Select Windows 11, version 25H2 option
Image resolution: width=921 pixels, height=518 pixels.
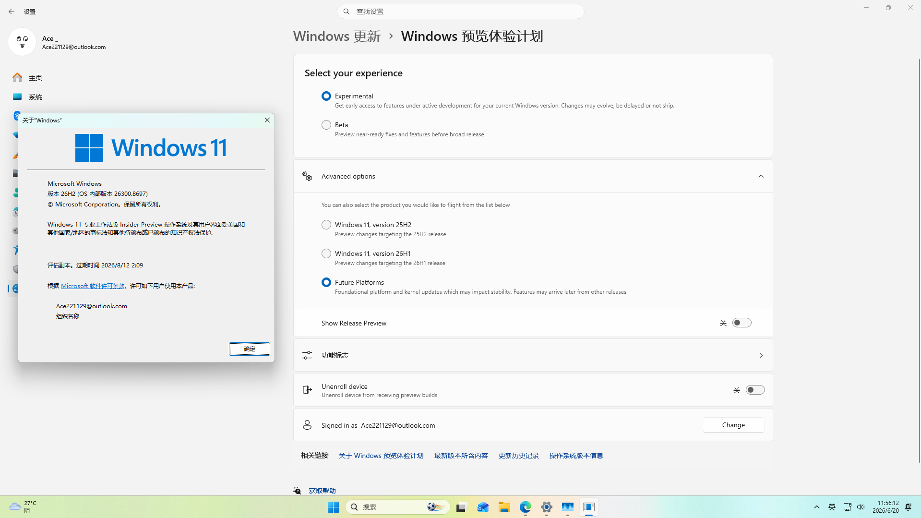[326, 225]
